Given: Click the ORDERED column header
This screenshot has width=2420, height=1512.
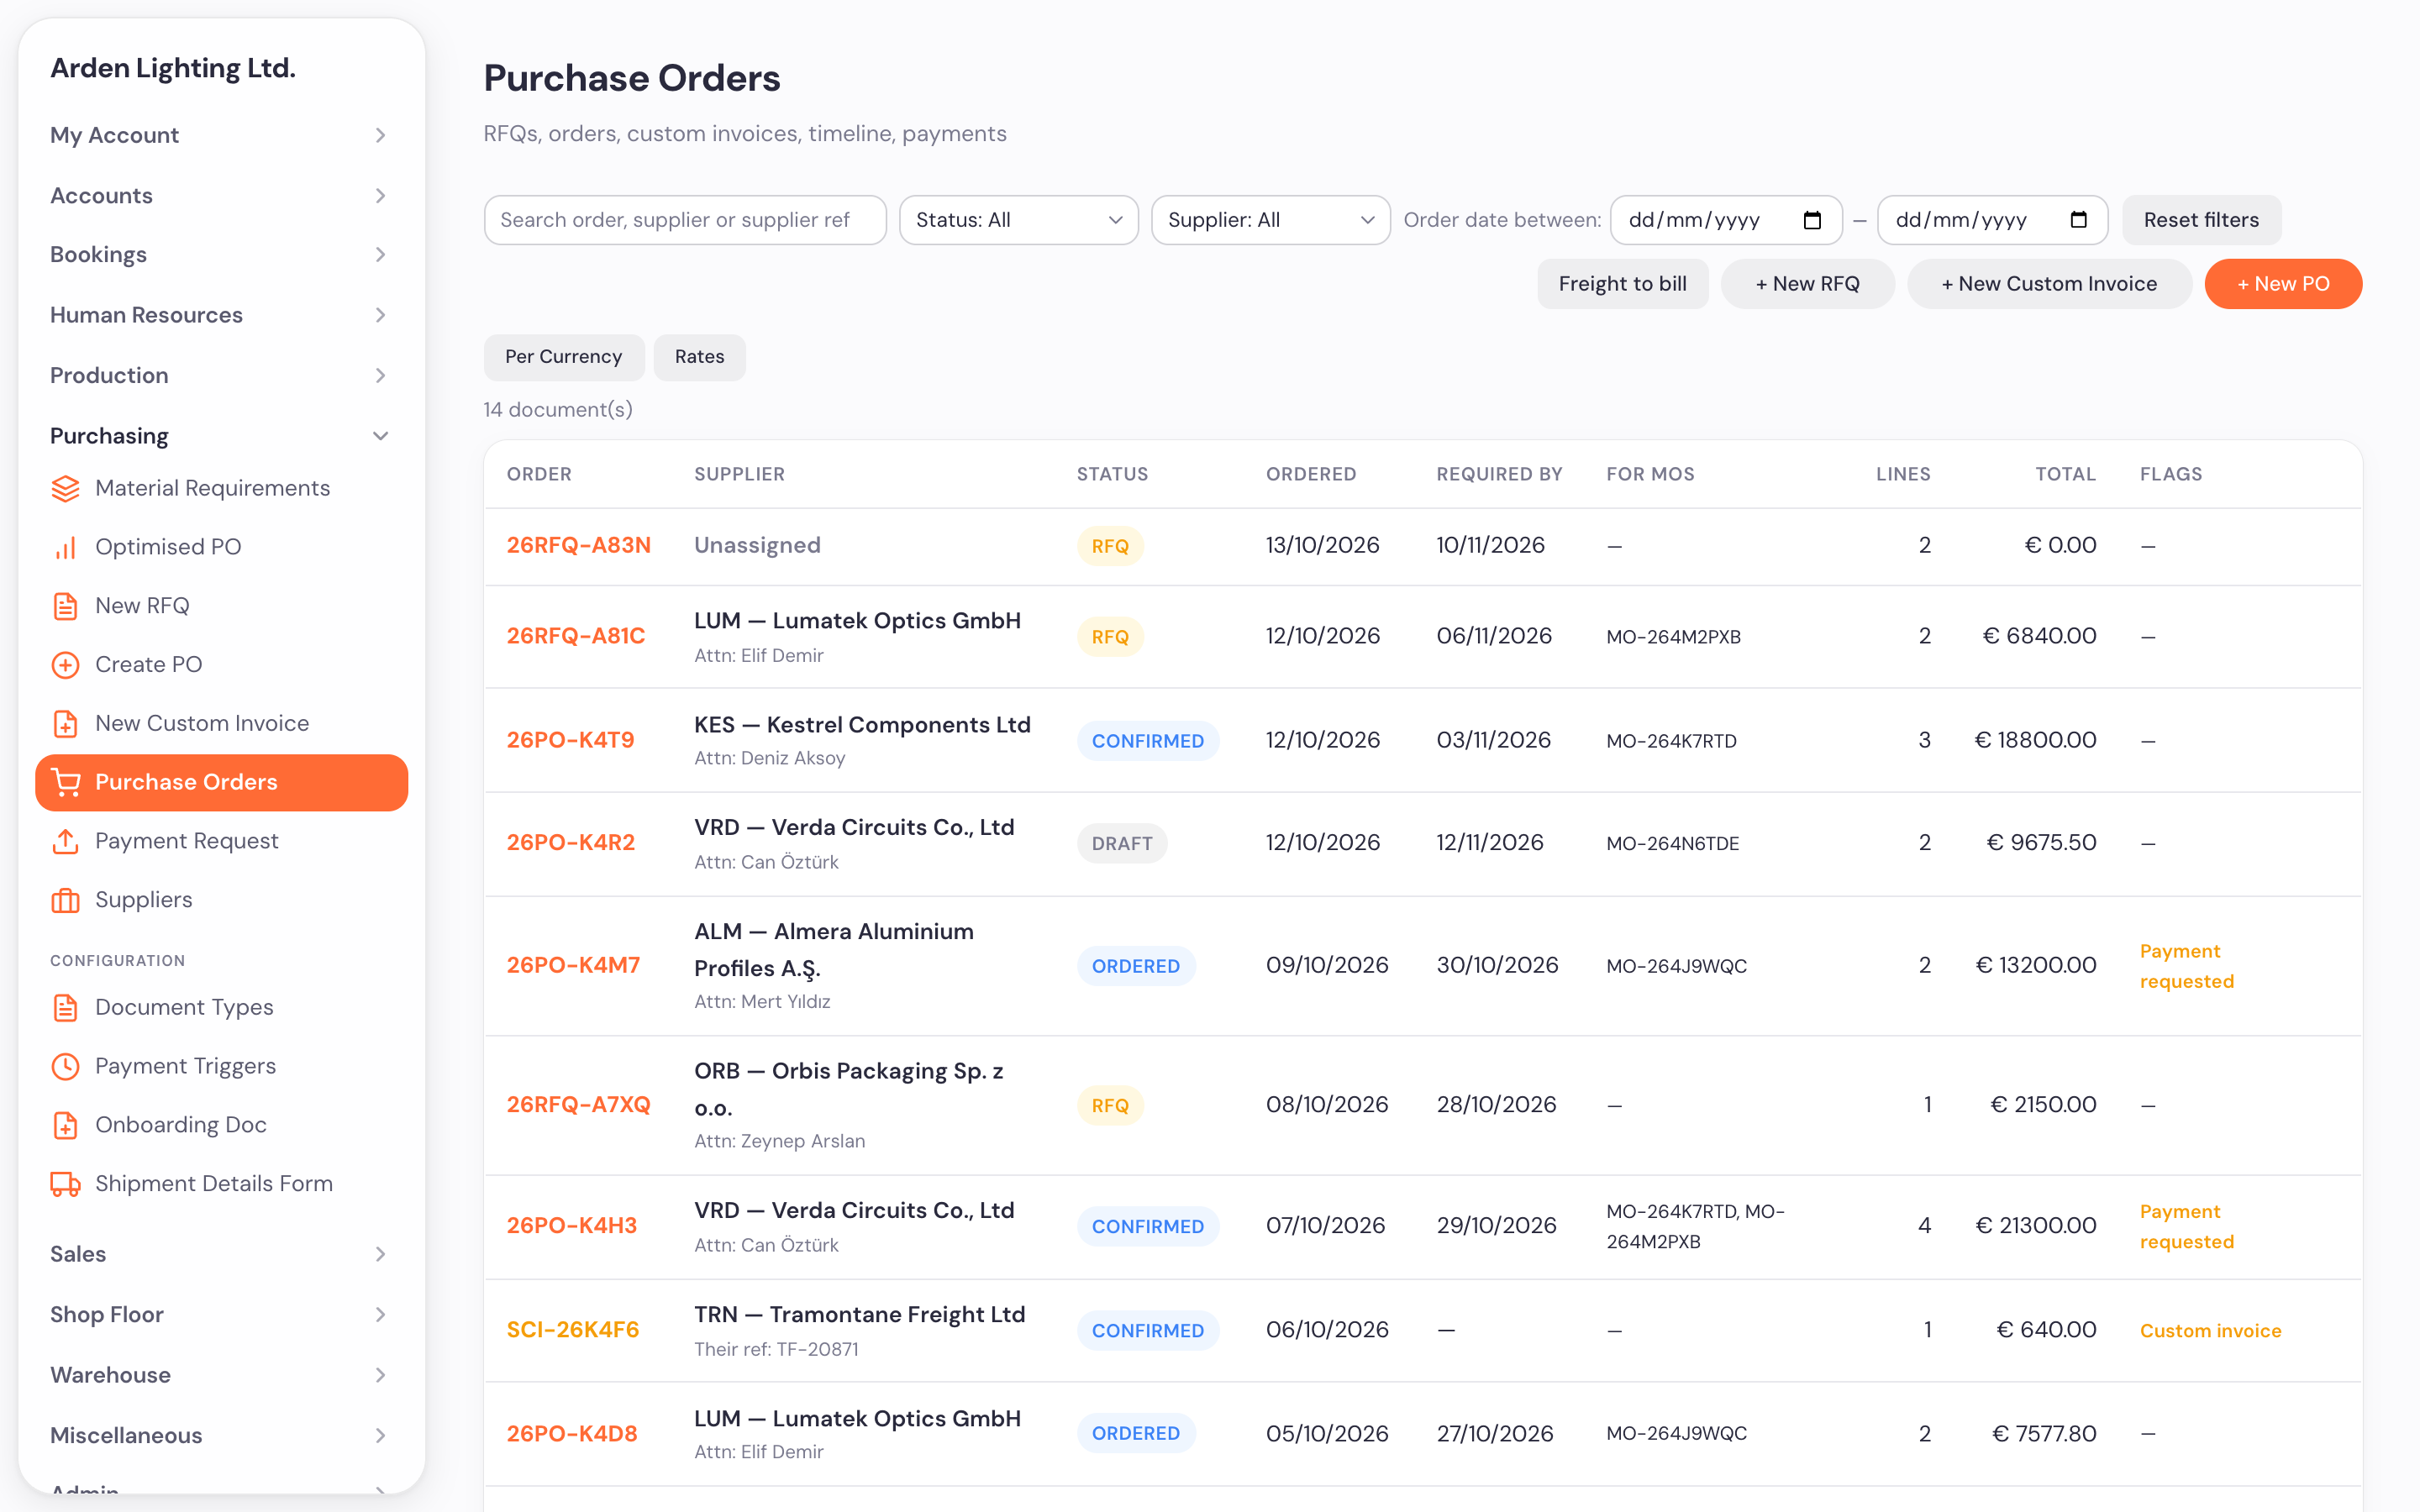Looking at the screenshot, I should pyautogui.click(x=1311, y=474).
